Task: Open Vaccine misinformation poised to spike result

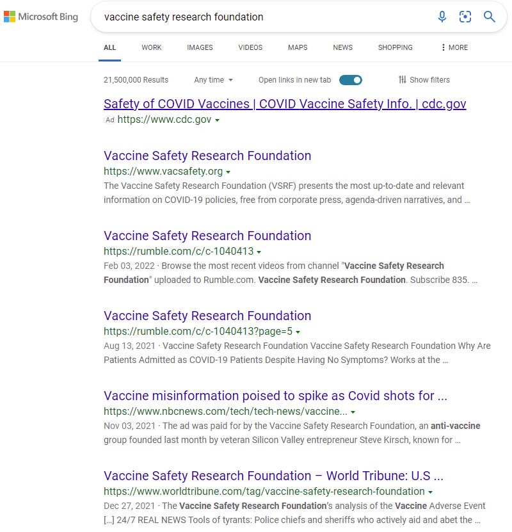Action: (275, 396)
